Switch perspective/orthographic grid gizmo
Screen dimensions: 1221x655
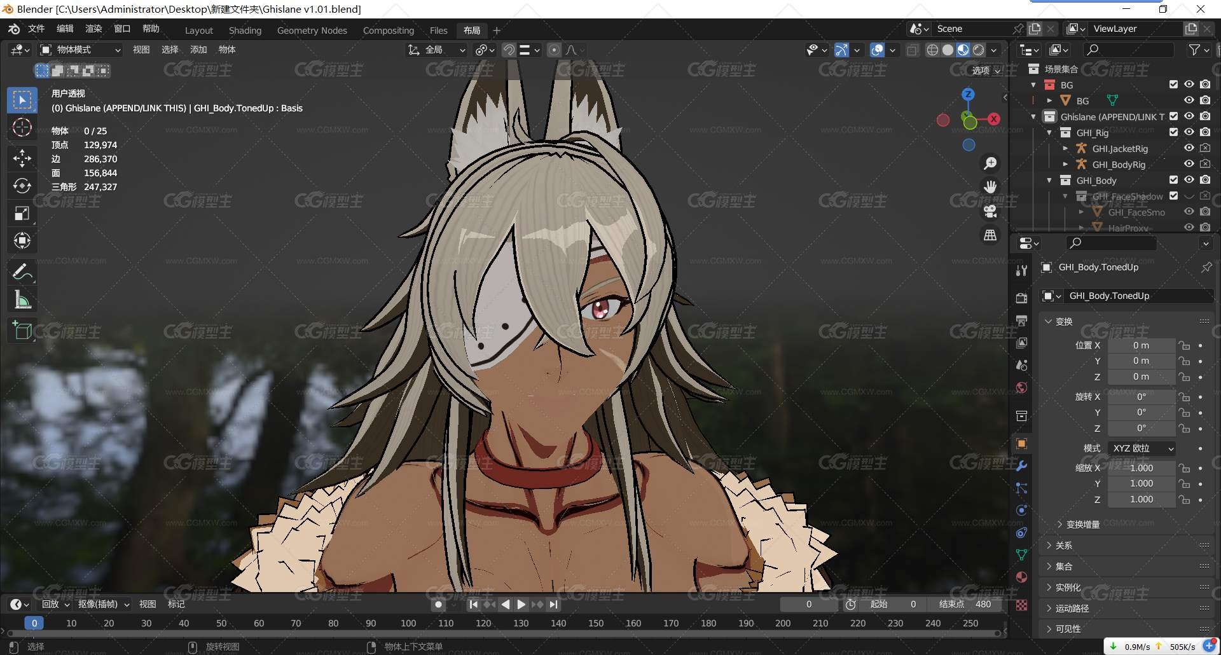[x=990, y=235]
